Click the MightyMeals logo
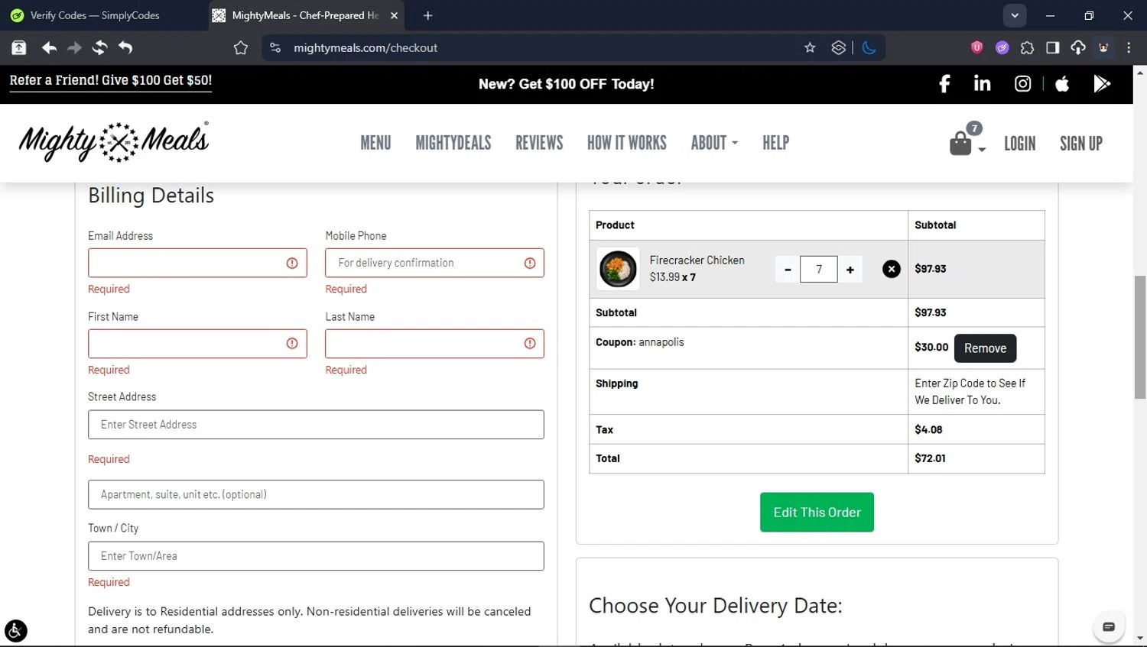 [114, 141]
